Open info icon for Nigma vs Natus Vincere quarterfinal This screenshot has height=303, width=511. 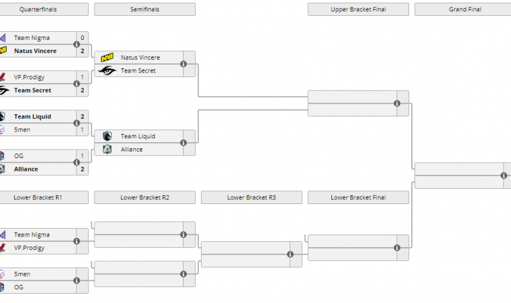click(77, 45)
